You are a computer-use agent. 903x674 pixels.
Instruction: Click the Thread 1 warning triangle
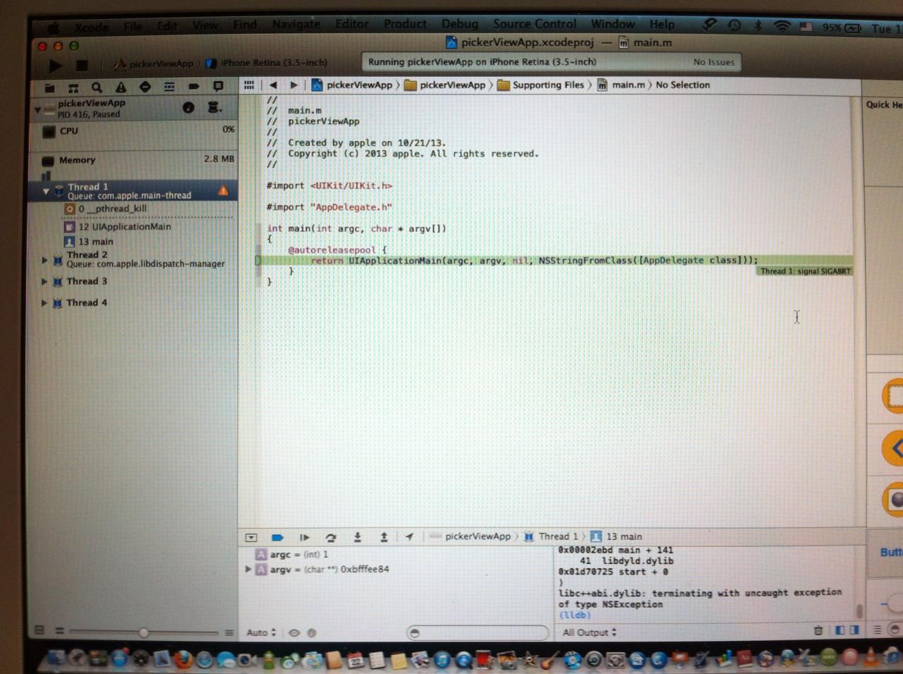coord(224,190)
